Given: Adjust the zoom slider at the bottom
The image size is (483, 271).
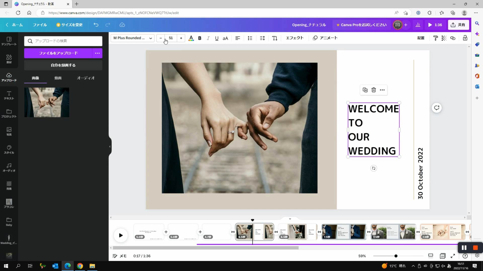Looking at the screenshot, I should (396, 256).
